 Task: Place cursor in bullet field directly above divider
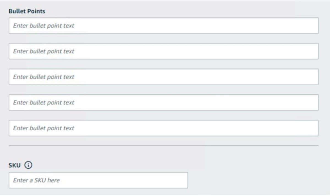(164, 128)
